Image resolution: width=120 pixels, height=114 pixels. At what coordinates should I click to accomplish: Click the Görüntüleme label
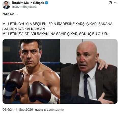(55, 110)
